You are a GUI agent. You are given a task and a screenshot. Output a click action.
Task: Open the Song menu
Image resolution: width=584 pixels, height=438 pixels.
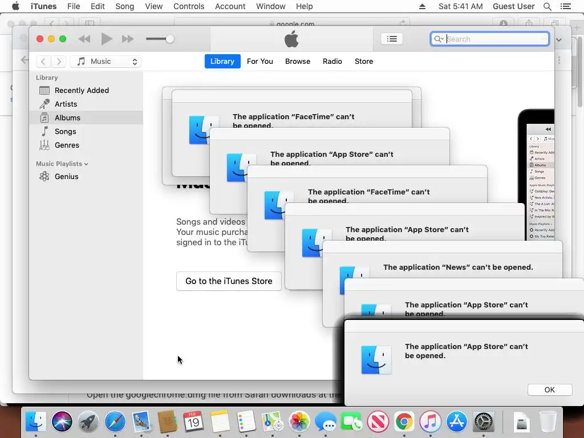[x=124, y=6]
